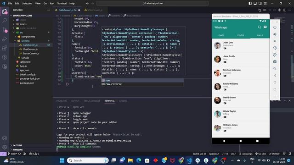Screen dimensions: 294x165
Task: Toggle Panel layout icon in title bar
Action: click(x=255, y=3)
